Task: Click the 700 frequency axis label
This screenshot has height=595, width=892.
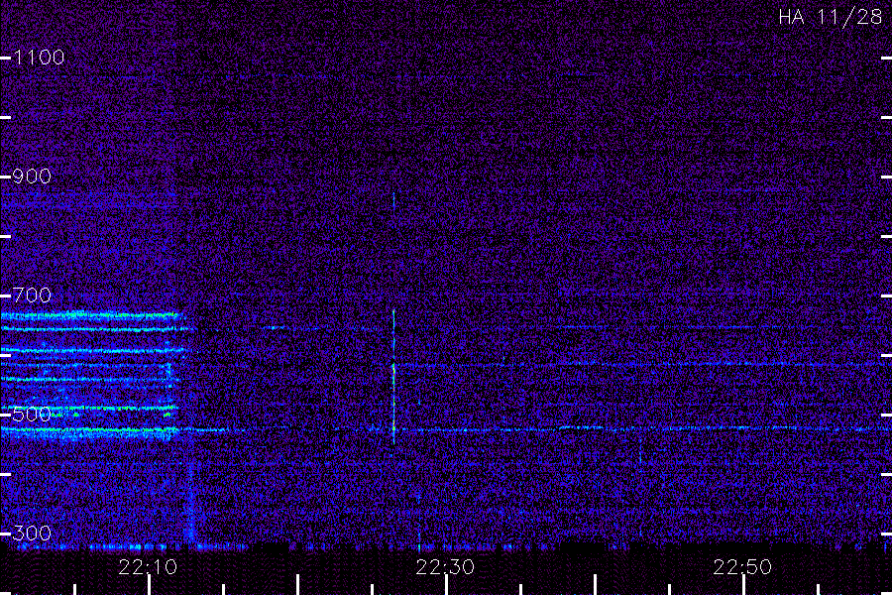Action: [x=32, y=296]
